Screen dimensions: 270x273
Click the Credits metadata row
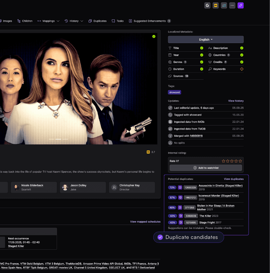click(x=226, y=62)
